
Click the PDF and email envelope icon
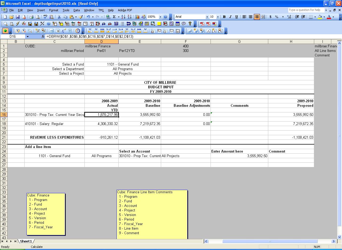tap(215, 24)
